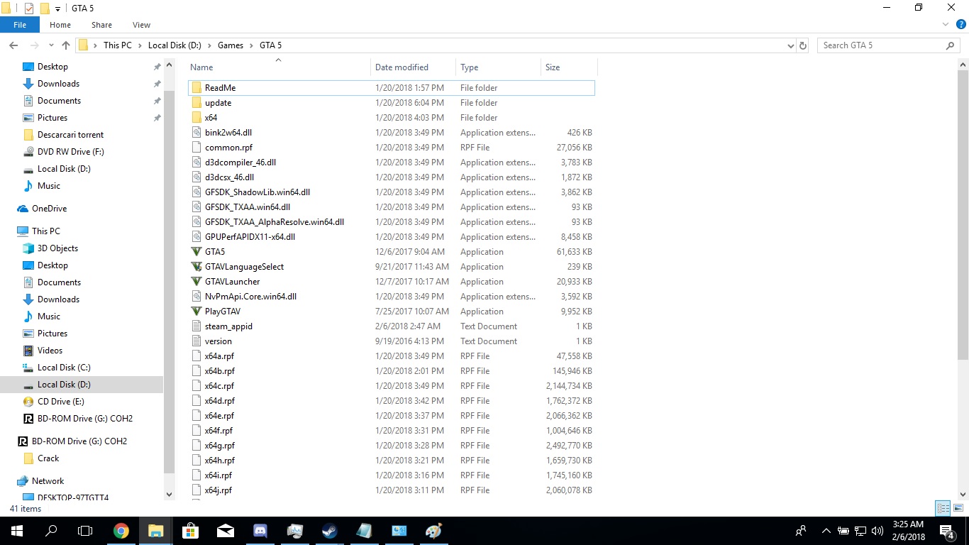
Task: Open the address bar history dropdown
Action: tap(791, 45)
